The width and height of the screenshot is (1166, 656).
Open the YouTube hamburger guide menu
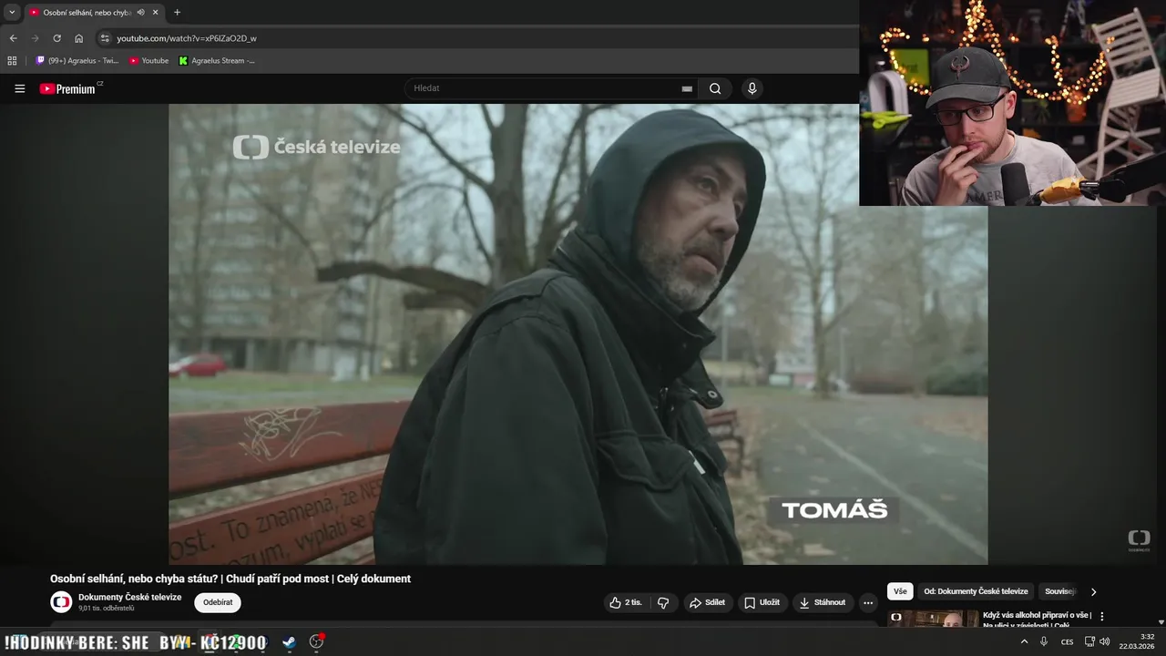[19, 88]
